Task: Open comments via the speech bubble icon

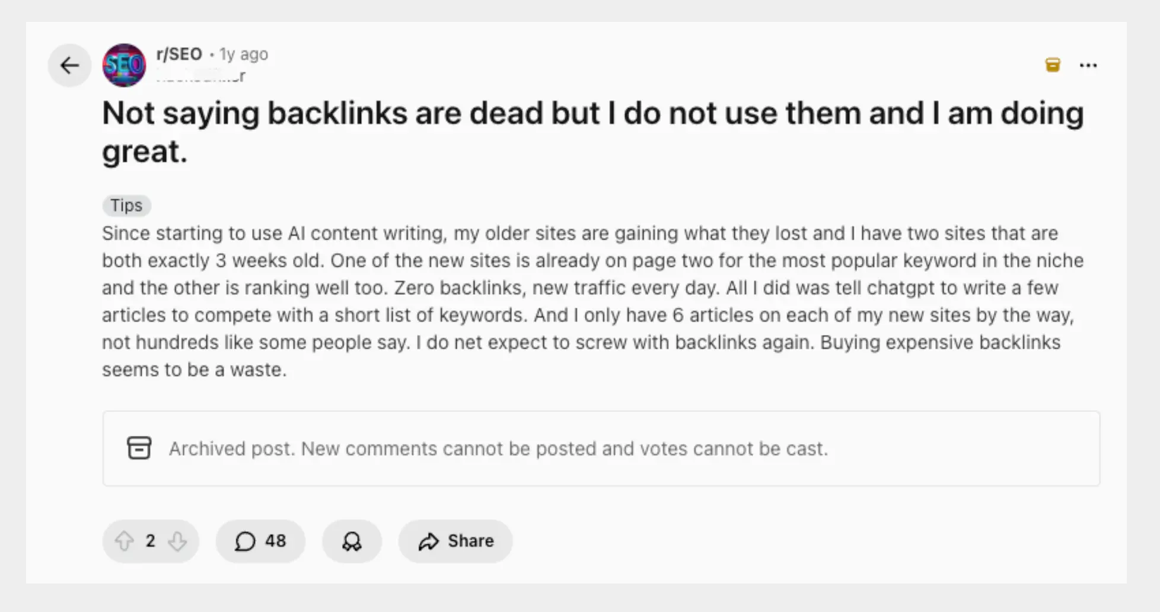Action: [x=245, y=541]
